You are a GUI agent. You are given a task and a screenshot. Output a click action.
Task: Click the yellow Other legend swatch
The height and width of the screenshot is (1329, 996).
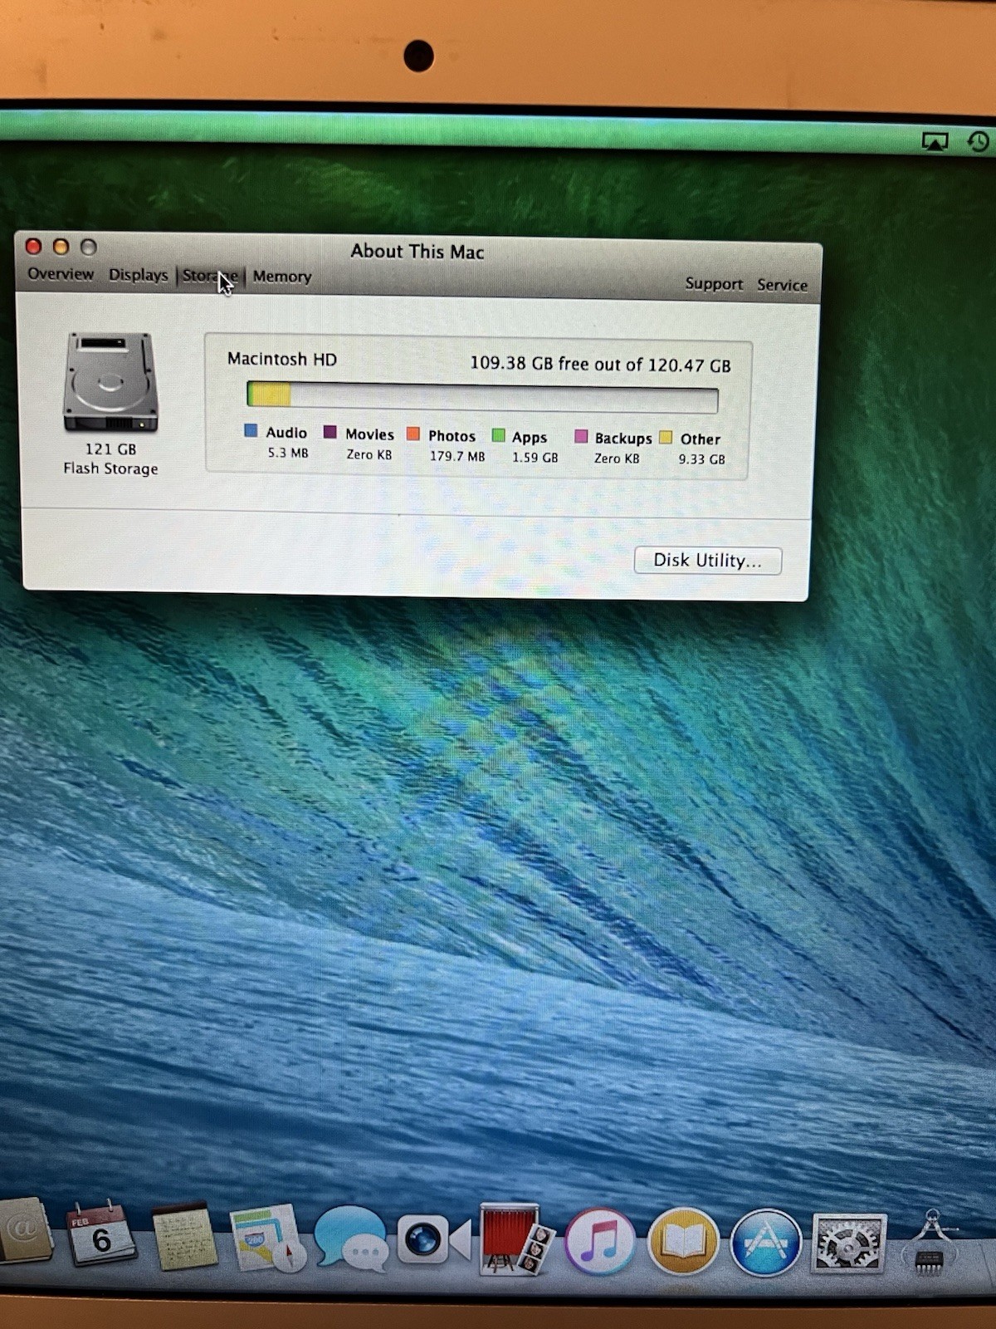click(x=665, y=438)
